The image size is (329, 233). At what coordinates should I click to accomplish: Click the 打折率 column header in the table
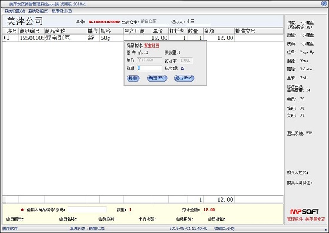click(x=178, y=31)
